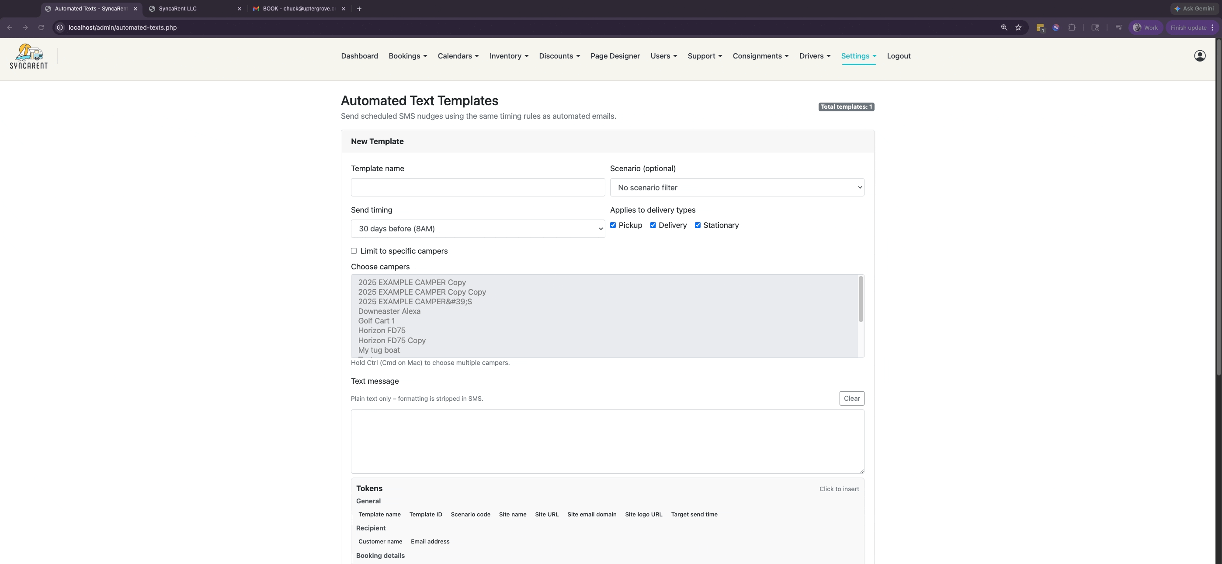Insert the Target send time token
The width and height of the screenshot is (1222, 564).
click(694, 514)
